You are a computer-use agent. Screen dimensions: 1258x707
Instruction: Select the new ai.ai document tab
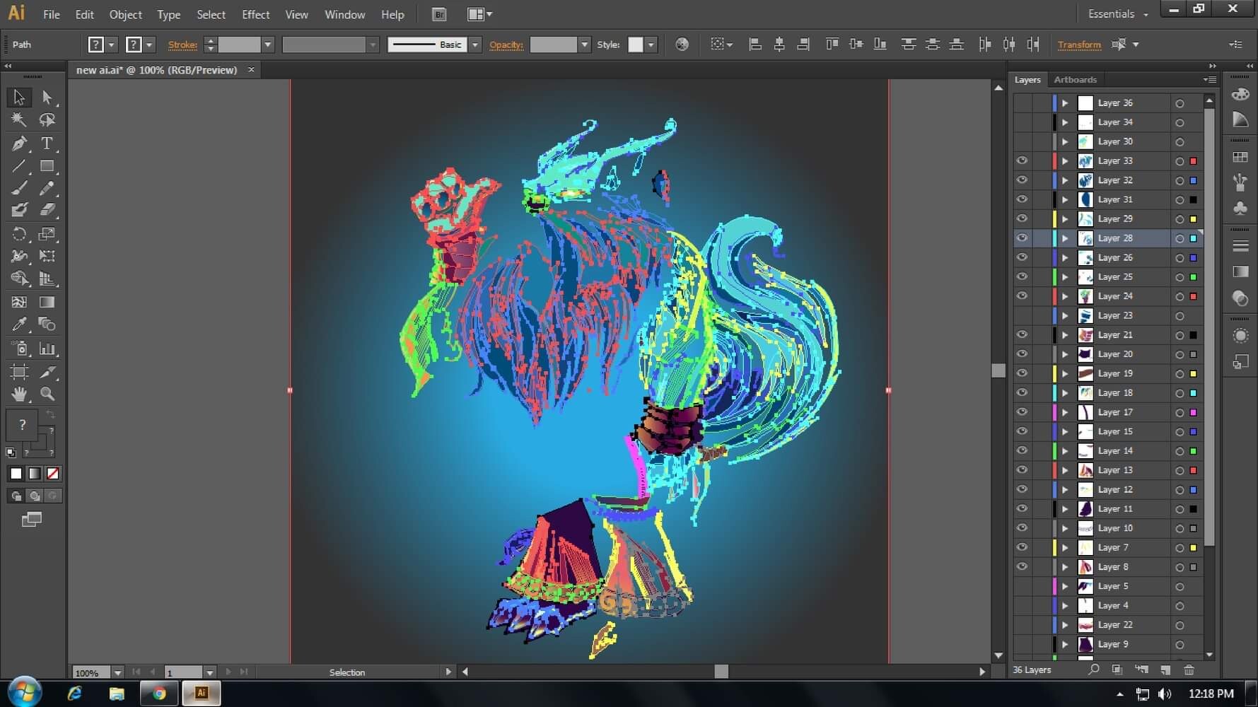pos(157,70)
